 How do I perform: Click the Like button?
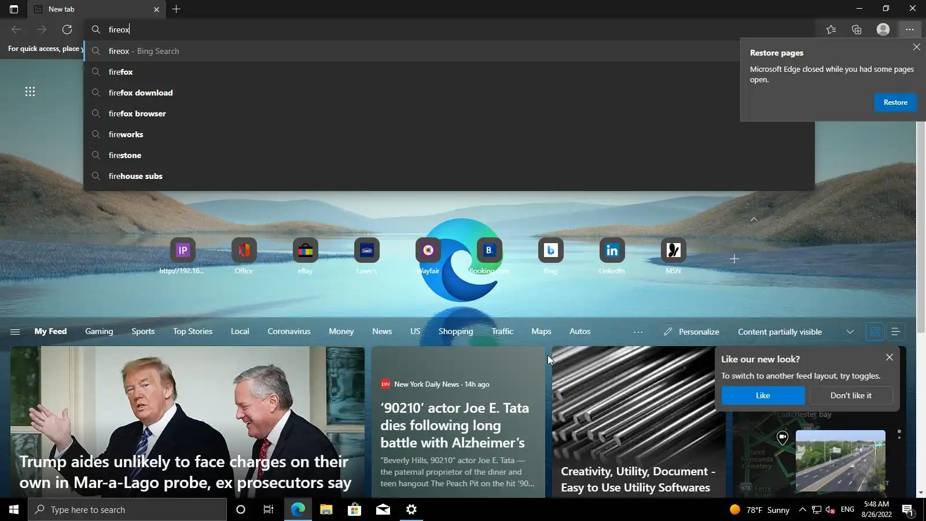point(763,395)
